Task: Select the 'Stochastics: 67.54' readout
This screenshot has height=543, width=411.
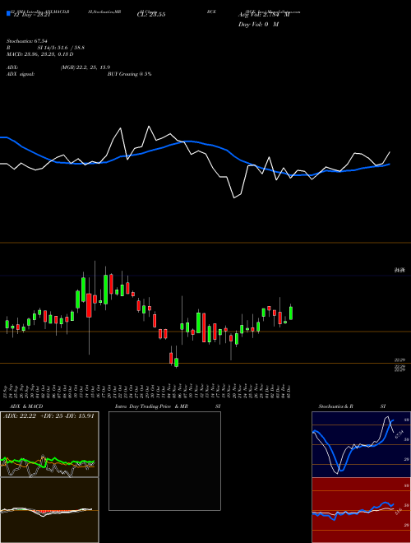Action: (27, 41)
